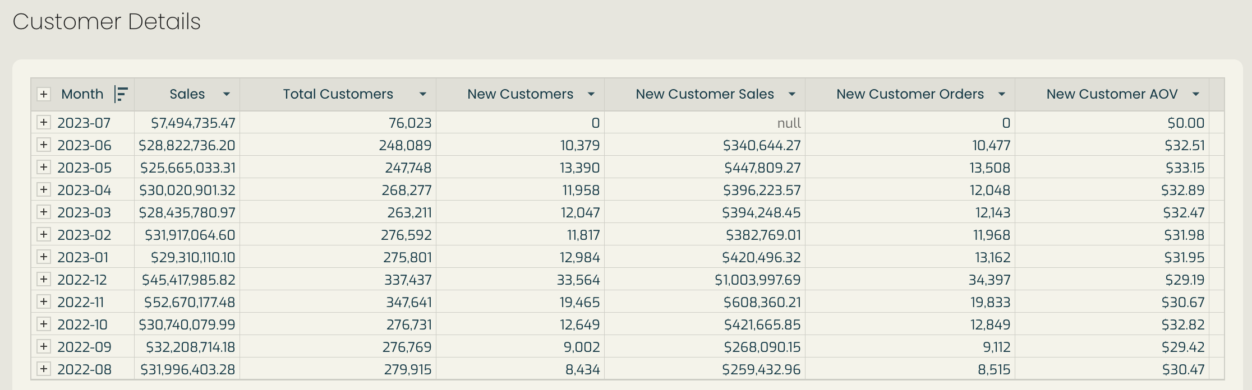
Task: Expand the 2023-06 month row
Action: coord(44,145)
